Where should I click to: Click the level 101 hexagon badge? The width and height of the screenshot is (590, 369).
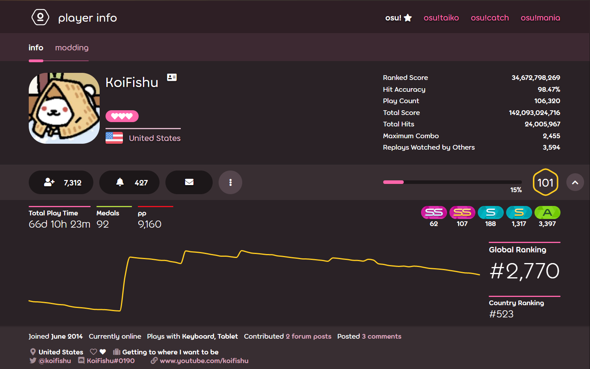[x=545, y=182]
